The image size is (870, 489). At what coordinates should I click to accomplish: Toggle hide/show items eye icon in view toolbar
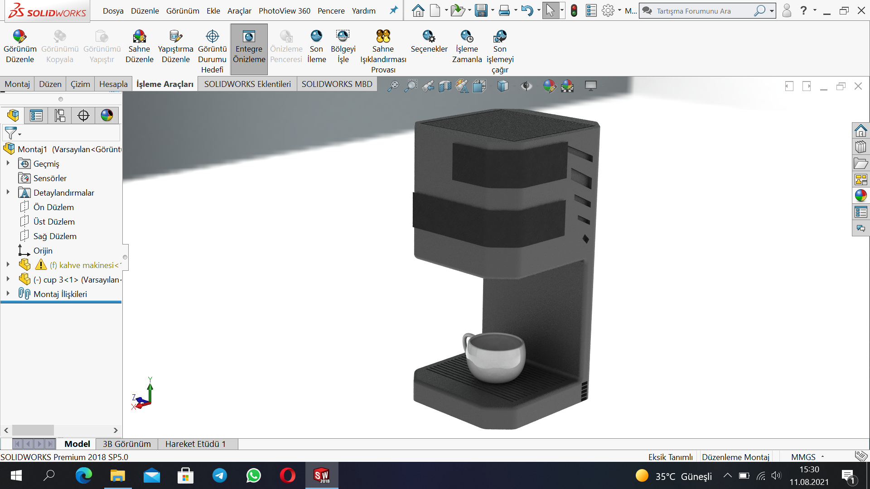526,86
